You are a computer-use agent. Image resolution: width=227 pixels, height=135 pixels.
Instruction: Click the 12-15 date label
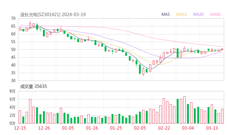tap(20, 128)
